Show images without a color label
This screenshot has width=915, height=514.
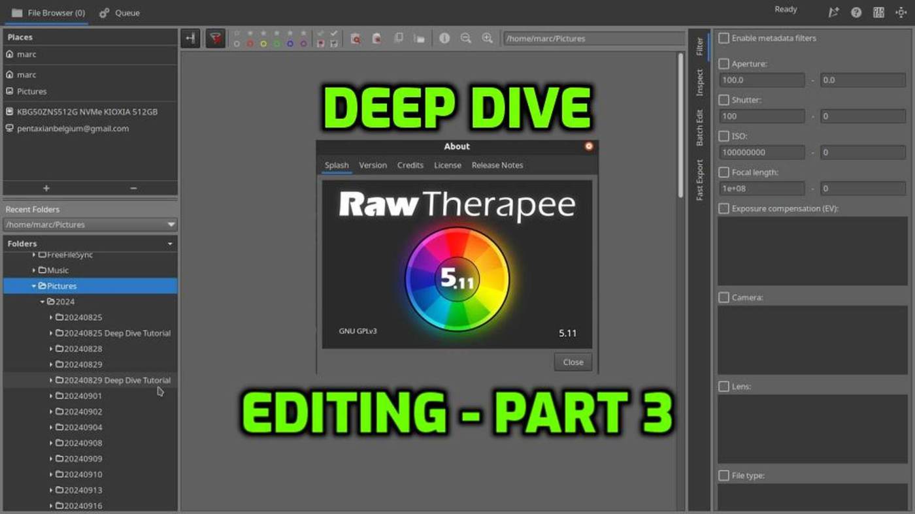point(237,44)
